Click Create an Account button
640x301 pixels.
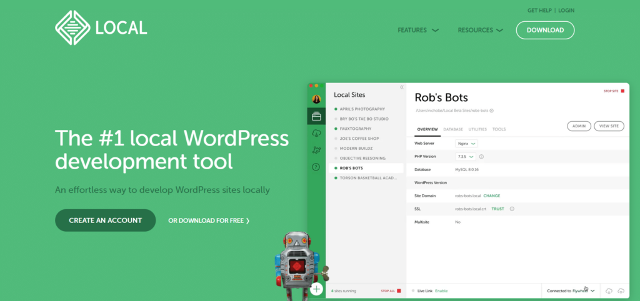click(x=105, y=220)
